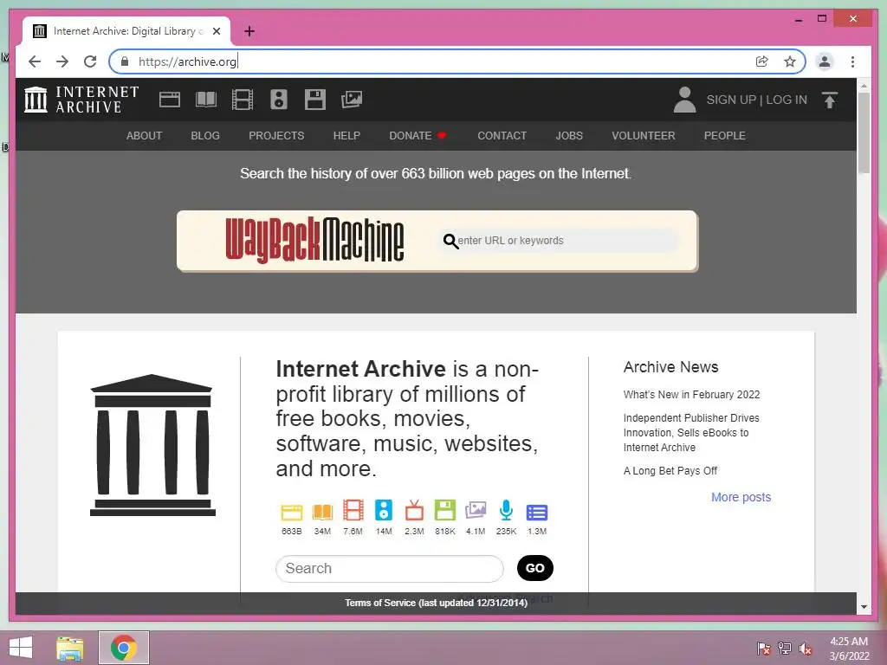Screen dimensions: 887x665
Task: Open the CONTACT menu item
Action: click(502, 136)
